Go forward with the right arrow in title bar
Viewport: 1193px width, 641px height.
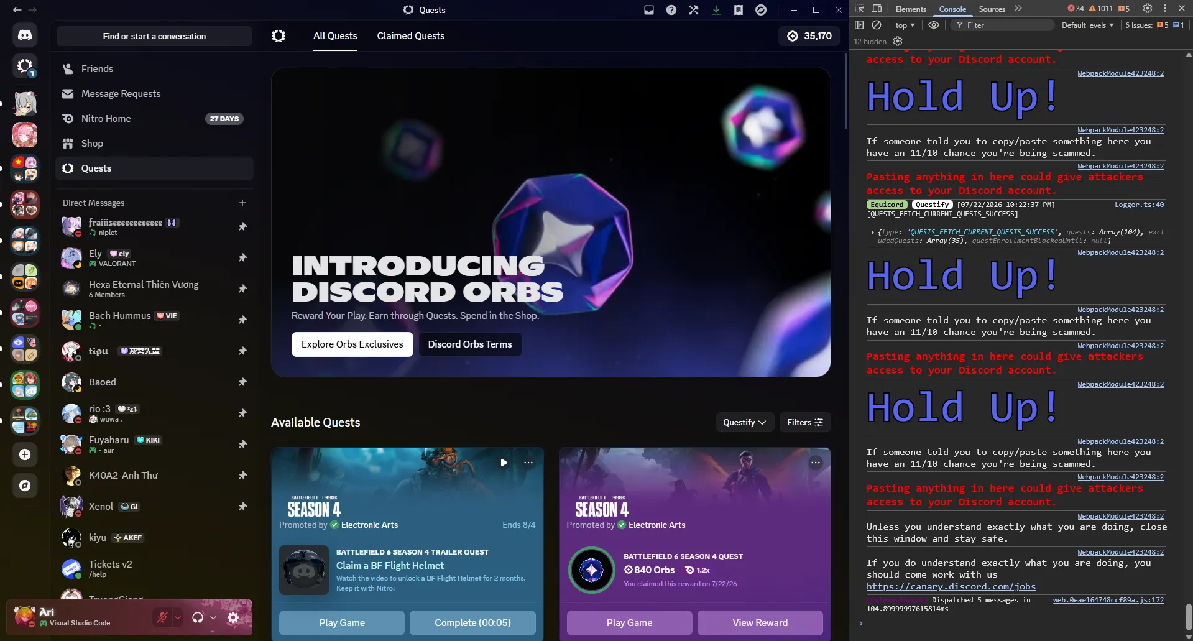coord(32,10)
